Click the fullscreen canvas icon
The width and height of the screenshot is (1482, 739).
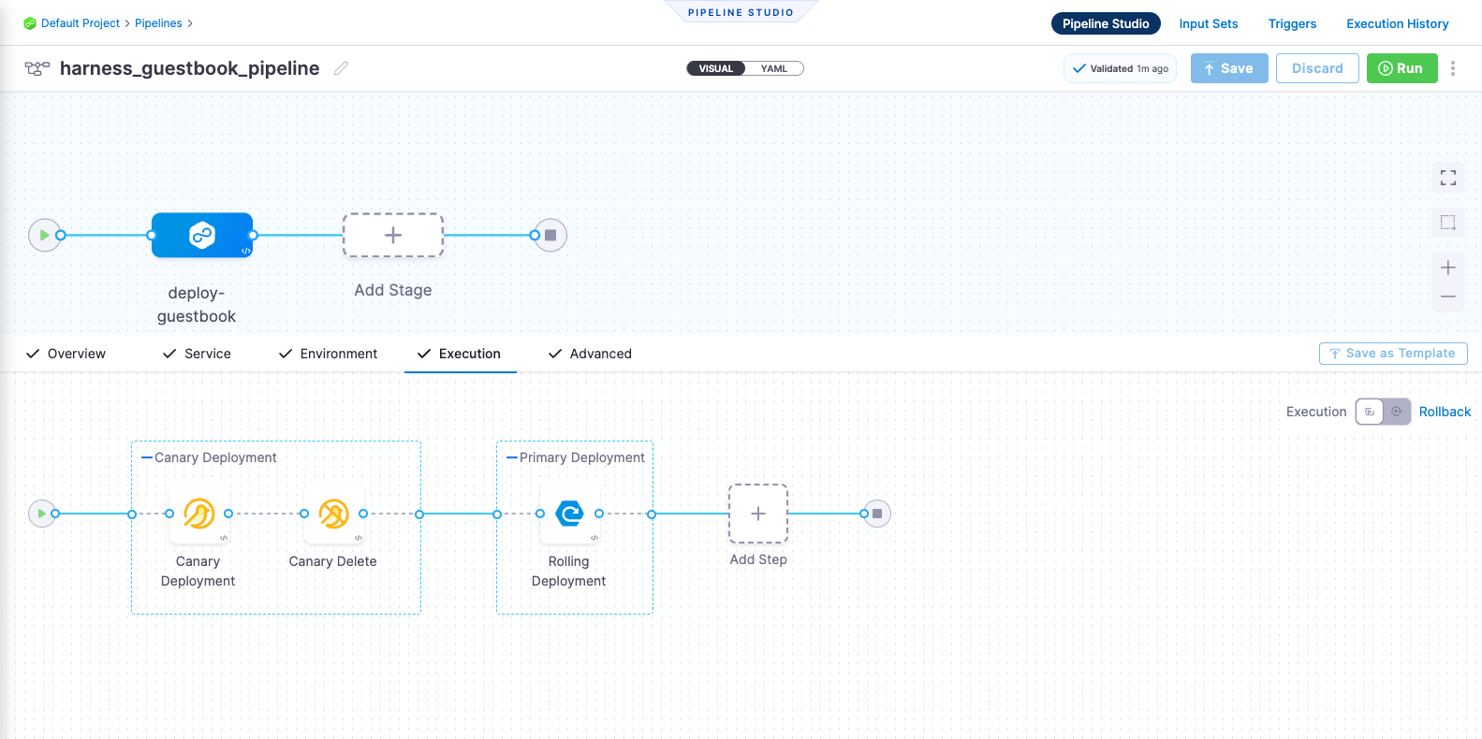pyautogui.click(x=1447, y=178)
